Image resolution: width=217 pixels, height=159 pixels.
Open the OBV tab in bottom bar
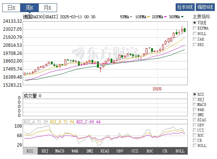pyautogui.click(x=120, y=151)
